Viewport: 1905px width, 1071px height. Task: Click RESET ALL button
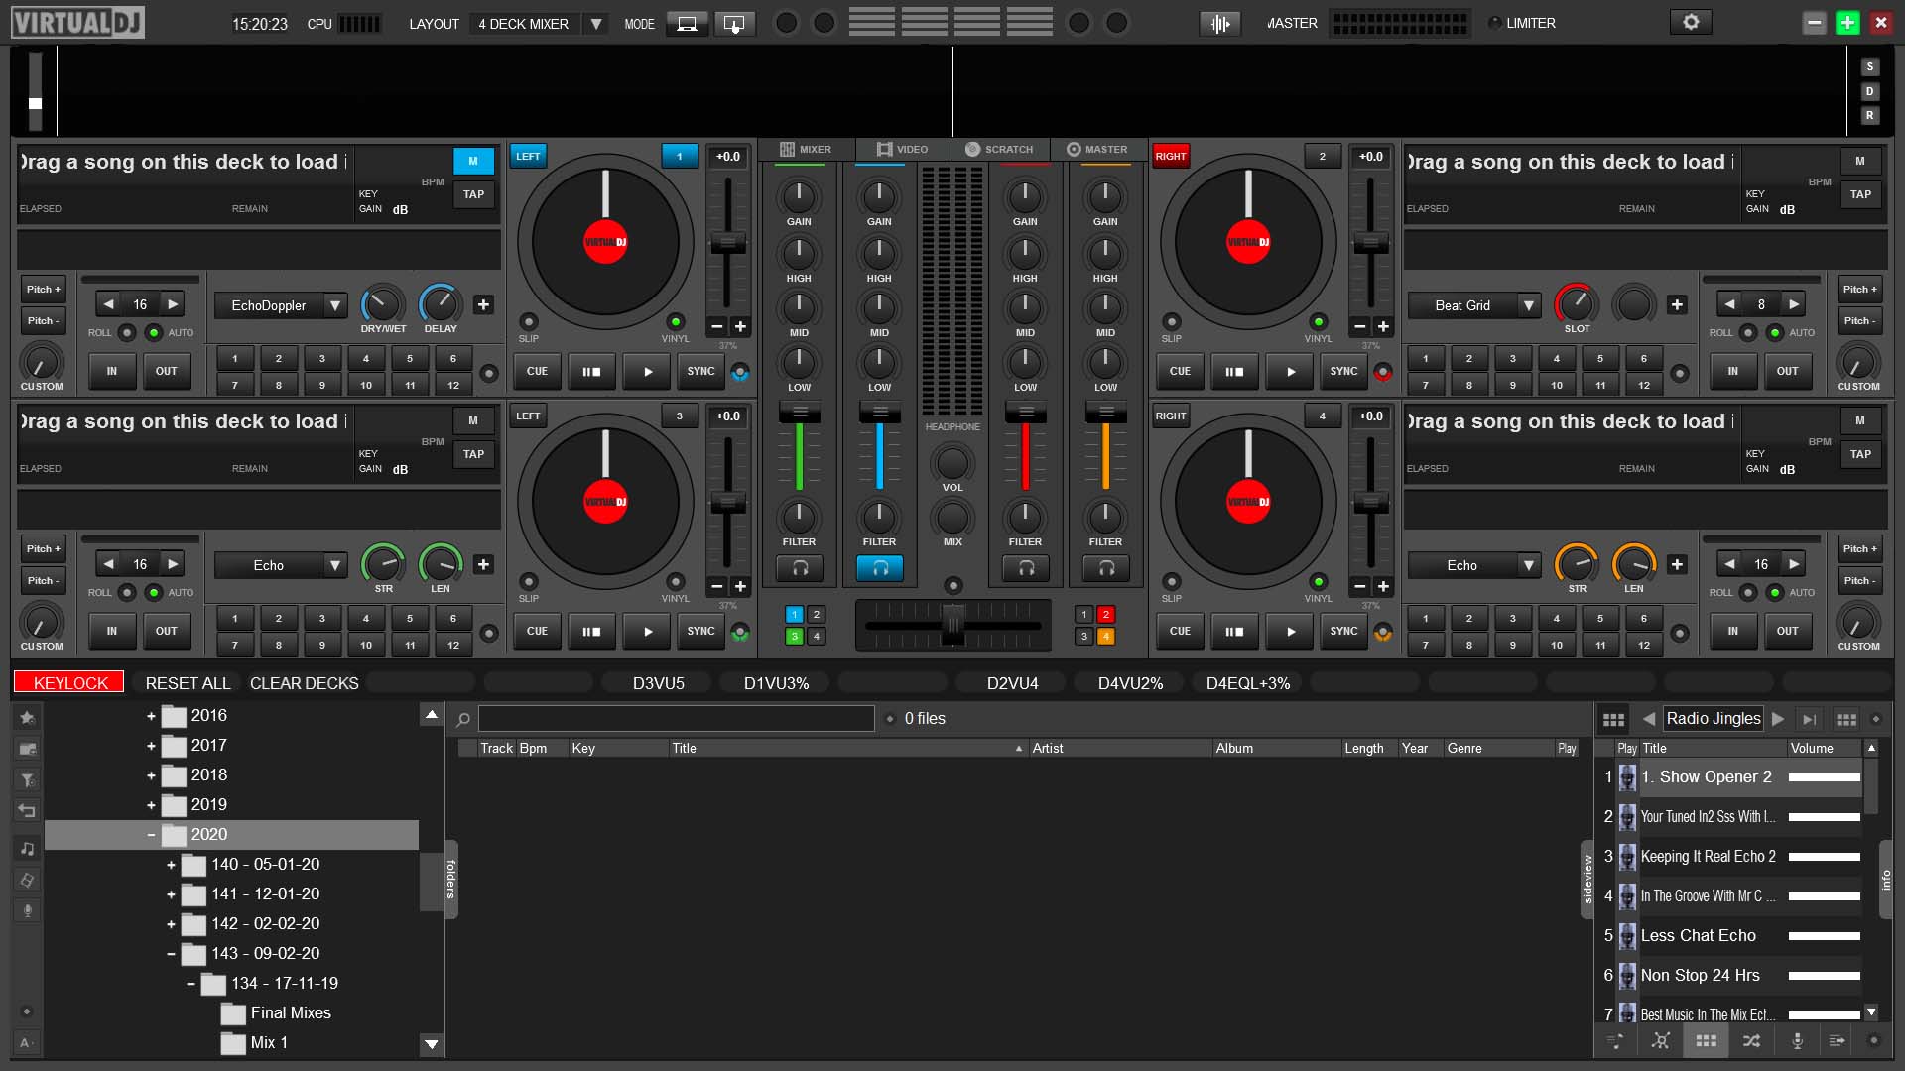188,682
